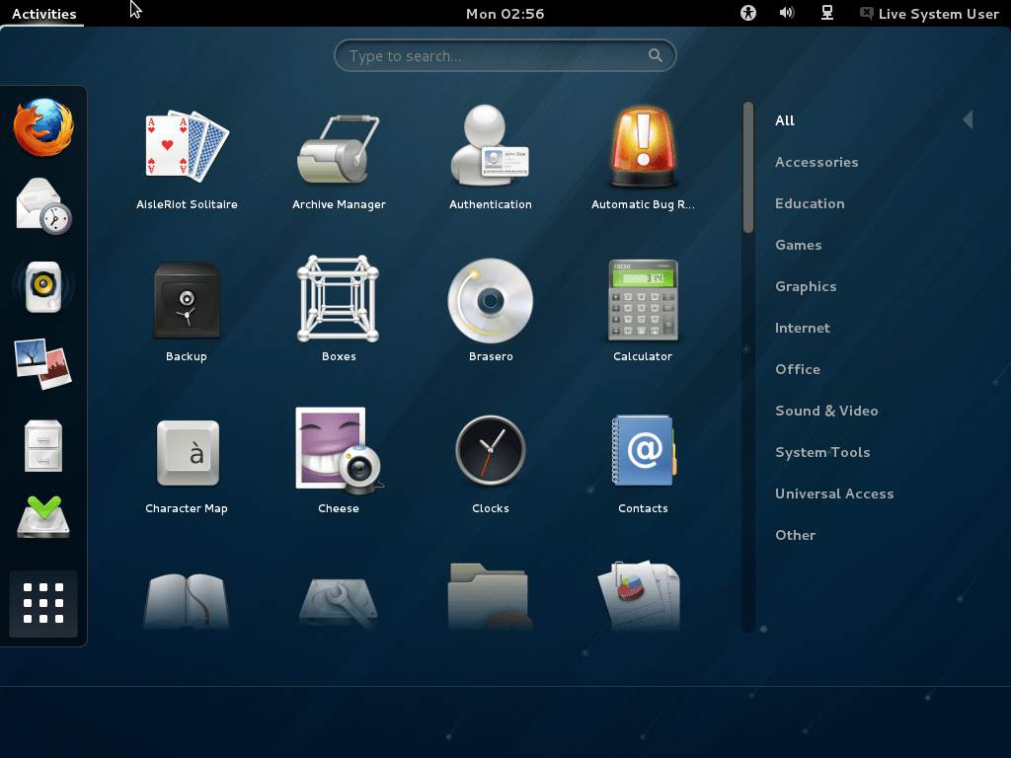The width and height of the screenshot is (1011, 758).
Task: Open the Live System User menu
Action: click(928, 14)
